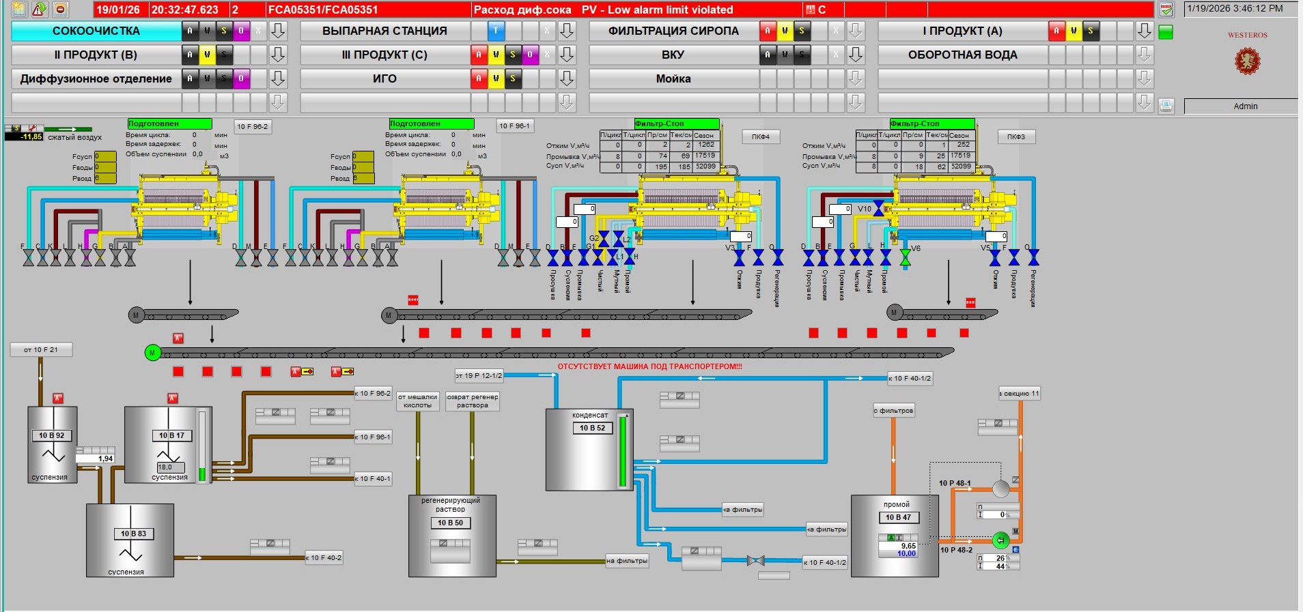Expand the down arrow next to ВКУ
The height and width of the screenshot is (612, 1303).
click(855, 55)
